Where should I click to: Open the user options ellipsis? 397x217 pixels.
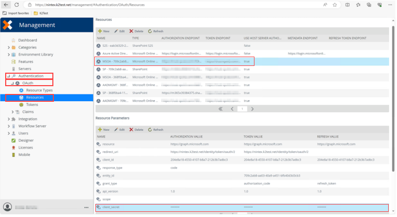(x=87, y=207)
